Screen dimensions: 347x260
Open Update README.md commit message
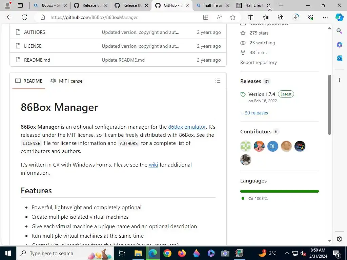(123, 60)
